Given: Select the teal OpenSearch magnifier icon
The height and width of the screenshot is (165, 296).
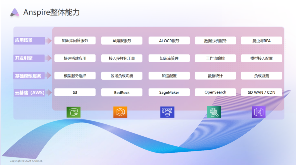Looking at the screenshot, I should click(213, 112).
